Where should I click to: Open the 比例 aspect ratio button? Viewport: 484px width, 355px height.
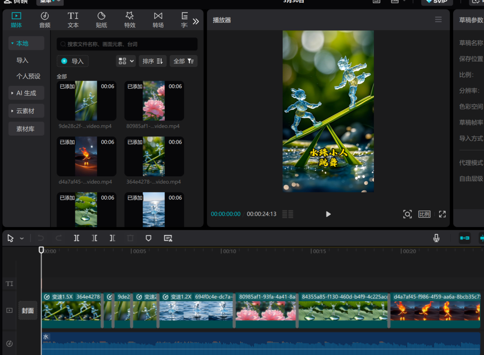(x=424, y=214)
